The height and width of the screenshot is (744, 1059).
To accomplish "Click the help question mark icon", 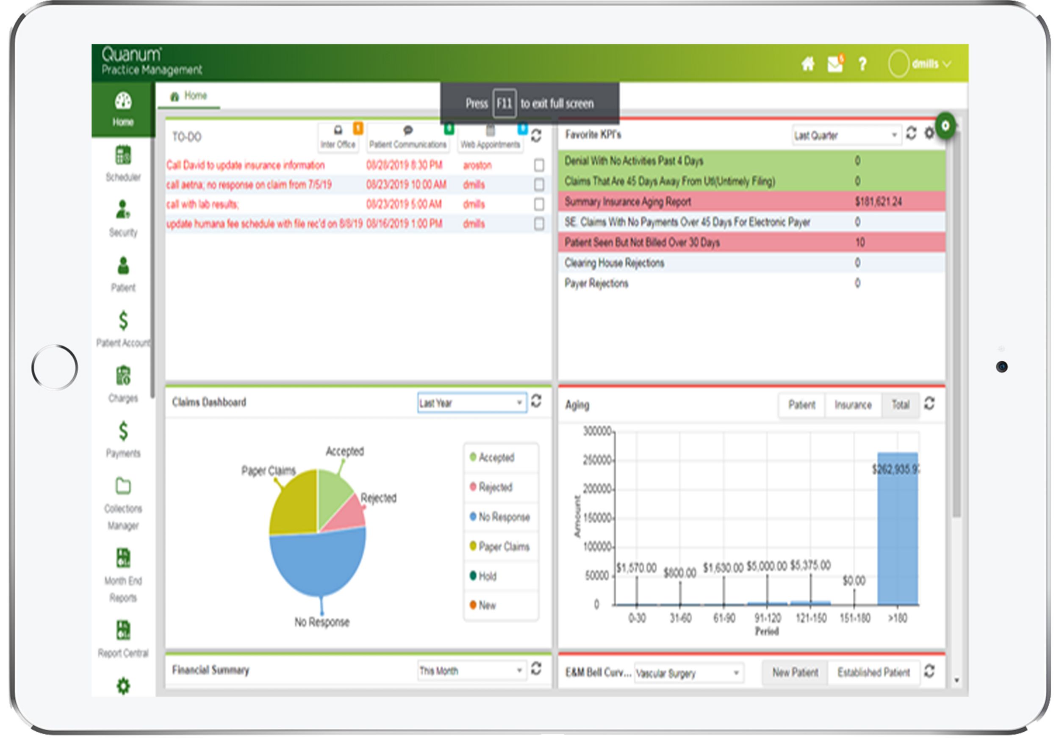I will (862, 64).
